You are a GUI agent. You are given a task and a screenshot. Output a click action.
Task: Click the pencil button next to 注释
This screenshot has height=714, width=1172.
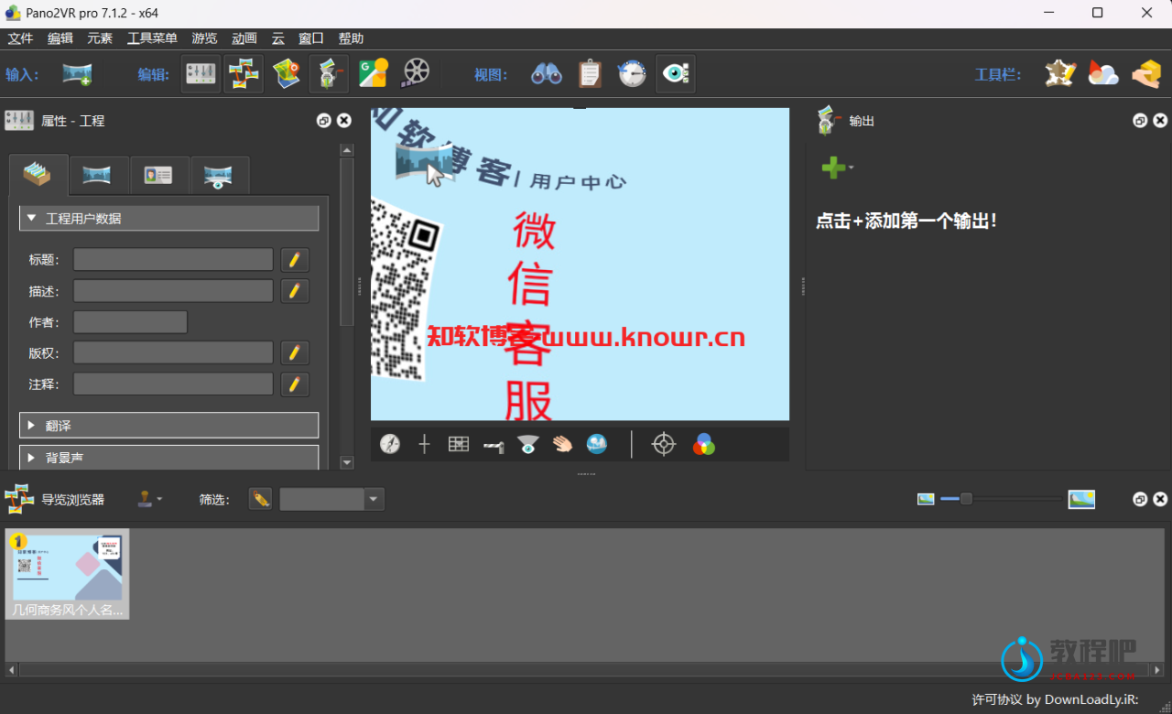[295, 384]
